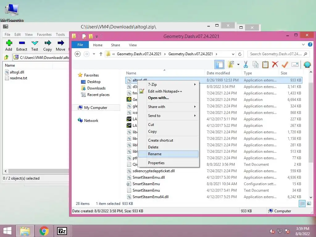Select My Computer in navigation pane
Image resolution: width=316 pixels, height=237 pixels.
coord(96,108)
